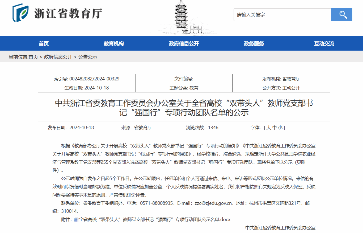Open the 教育机构 navigation menu
The image size is (363, 233).
coord(114,44)
